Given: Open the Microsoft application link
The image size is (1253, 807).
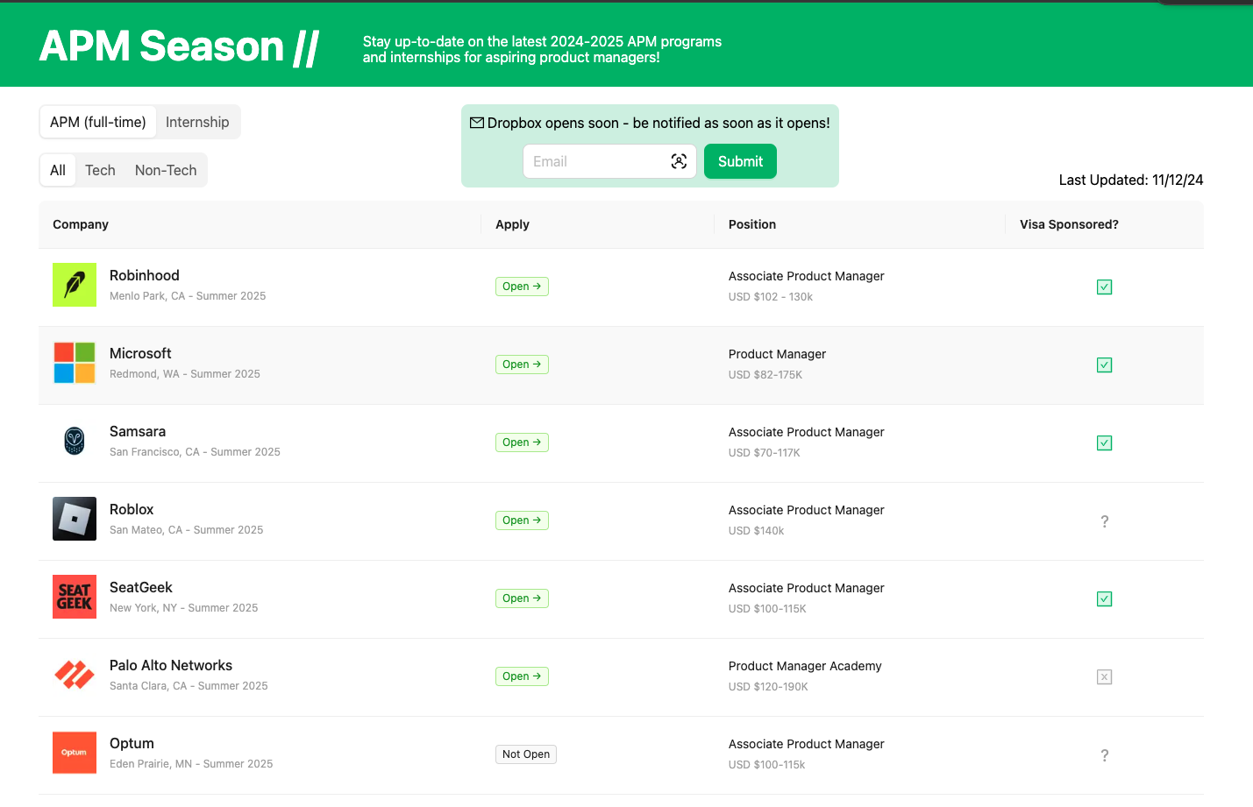Looking at the screenshot, I should click(x=522, y=365).
